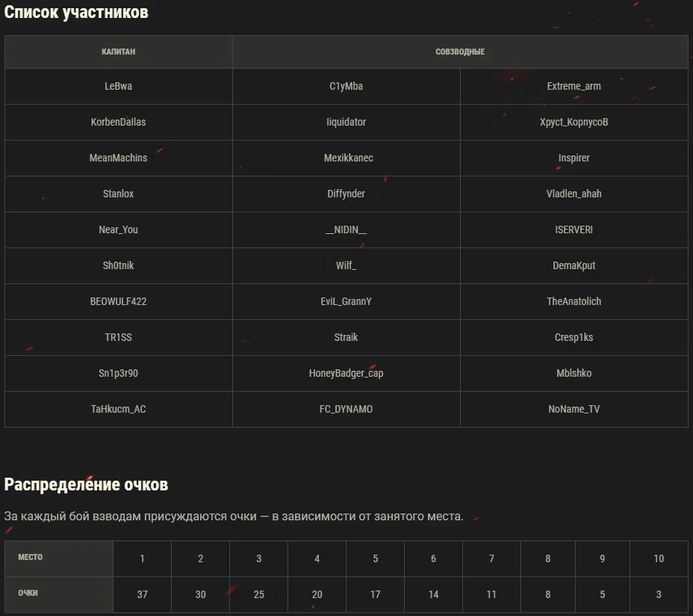Screen dimensions: 693x616
Task: Click the Mexikkanec cell
Action: (x=348, y=158)
